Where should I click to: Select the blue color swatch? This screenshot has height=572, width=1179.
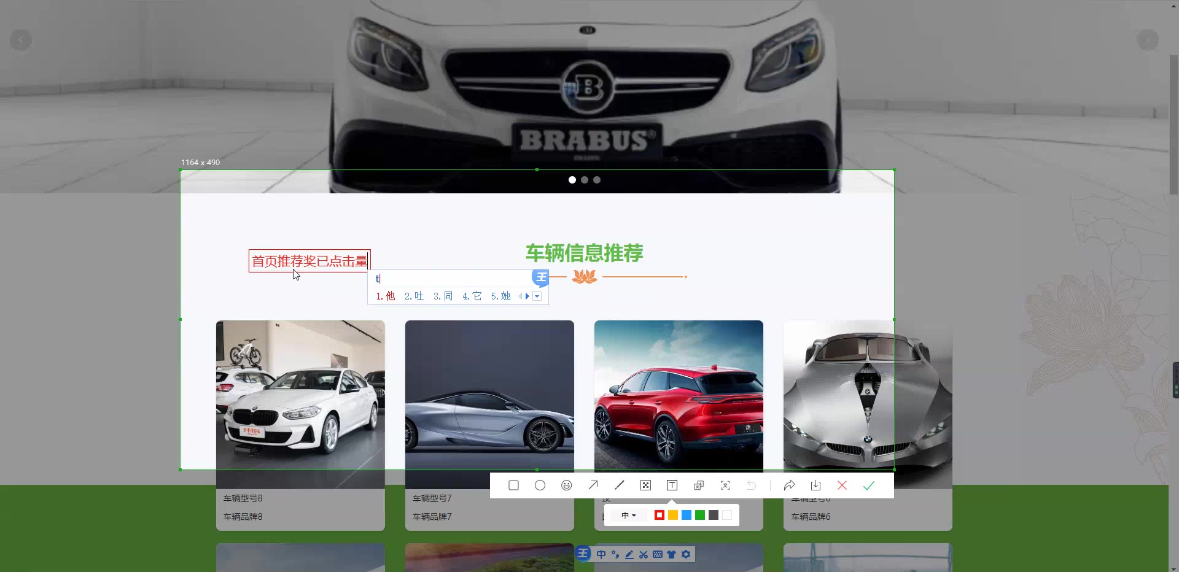pyautogui.click(x=687, y=515)
